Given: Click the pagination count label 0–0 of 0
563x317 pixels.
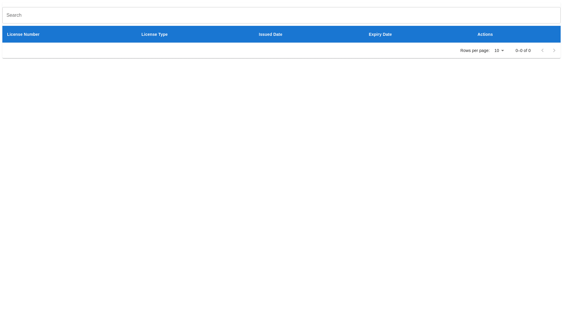Looking at the screenshot, I should tap(523, 50).
